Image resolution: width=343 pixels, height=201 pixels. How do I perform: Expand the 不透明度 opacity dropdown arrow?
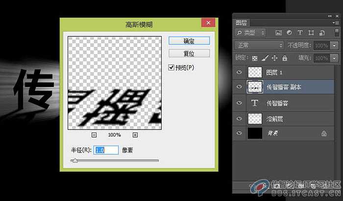click(x=335, y=45)
